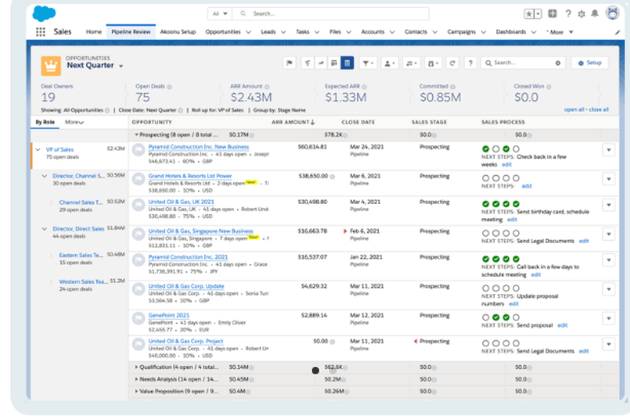The height and width of the screenshot is (417, 630).
Task: Toggle flag on GenePoint 2021 opportunity
Action: pyautogui.click(x=139, y=319)
